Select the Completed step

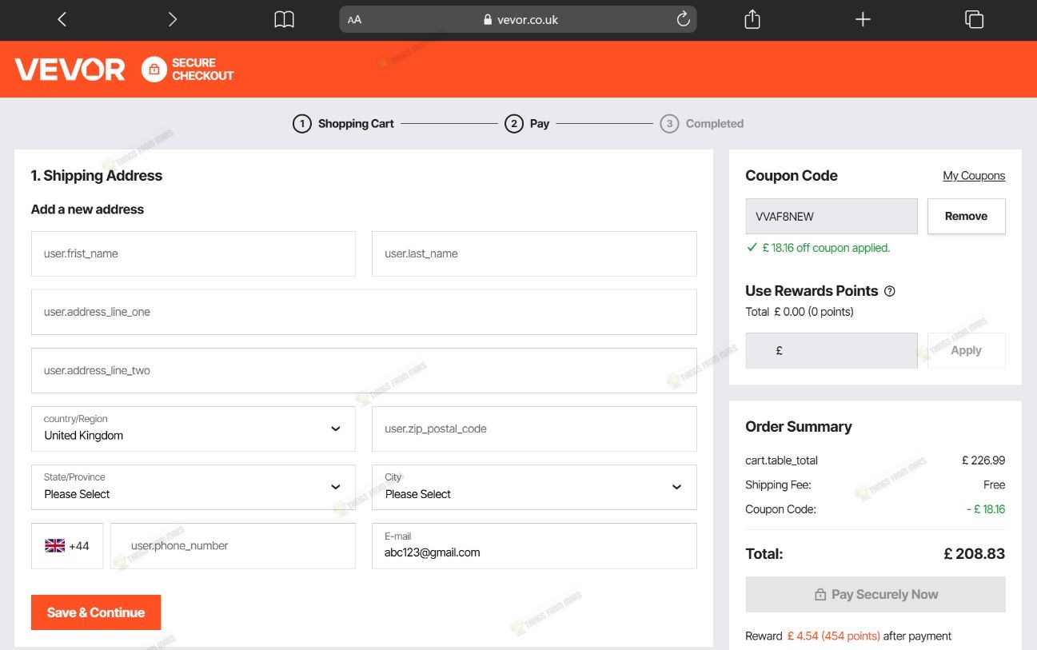click(x=702, y=124)
